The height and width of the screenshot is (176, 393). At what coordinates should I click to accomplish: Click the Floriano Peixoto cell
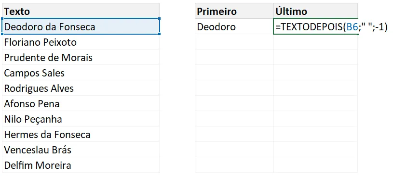tap(81, 42)
